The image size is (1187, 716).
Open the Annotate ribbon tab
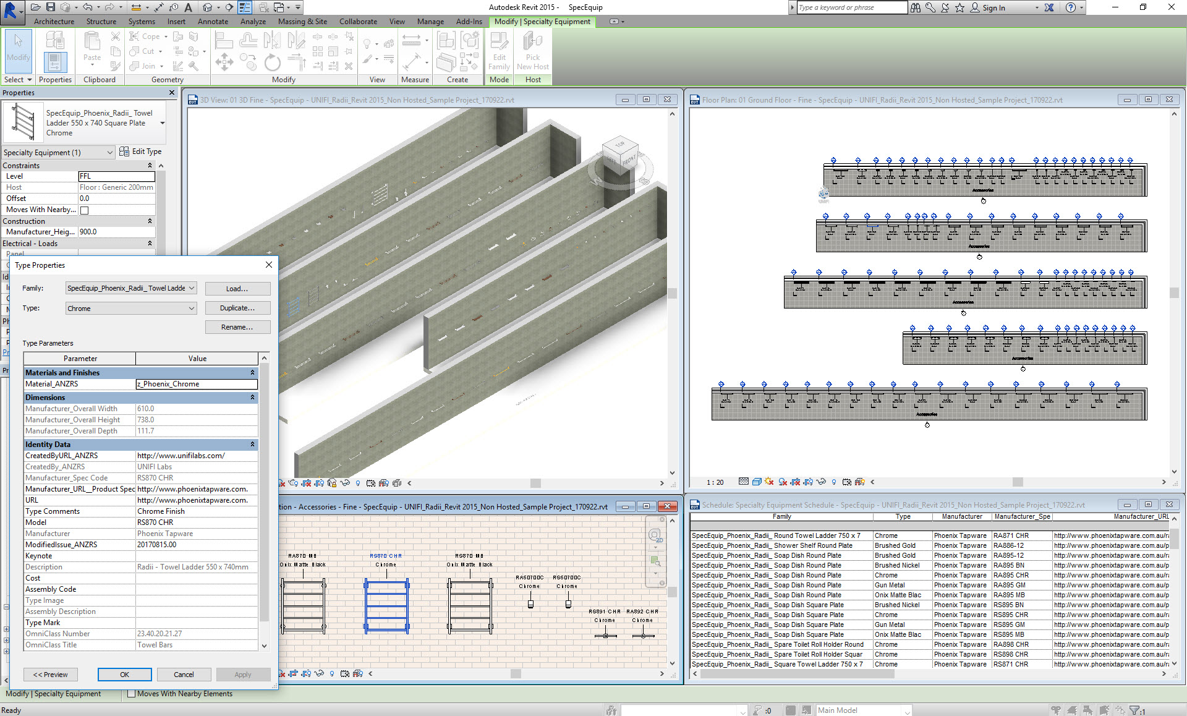click(x=213, y=21)
